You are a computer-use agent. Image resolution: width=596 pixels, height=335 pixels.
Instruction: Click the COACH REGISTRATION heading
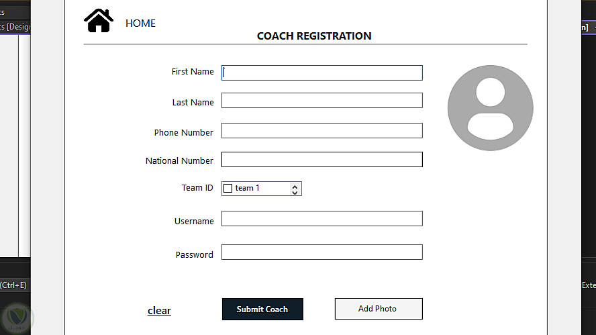coord(314,36)
